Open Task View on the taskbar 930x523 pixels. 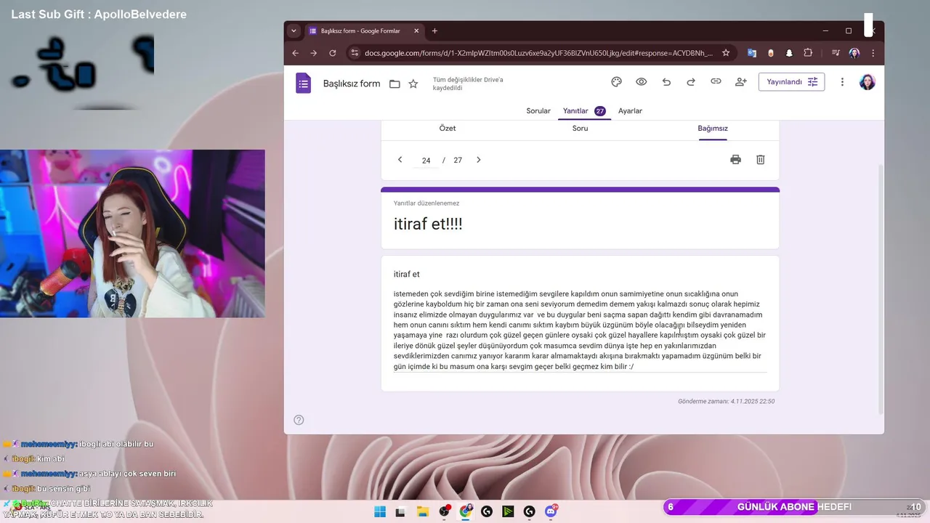400,511
